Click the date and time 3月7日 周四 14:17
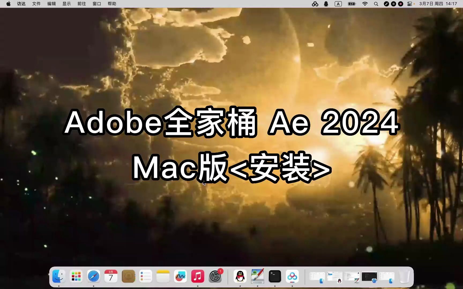 438,4
